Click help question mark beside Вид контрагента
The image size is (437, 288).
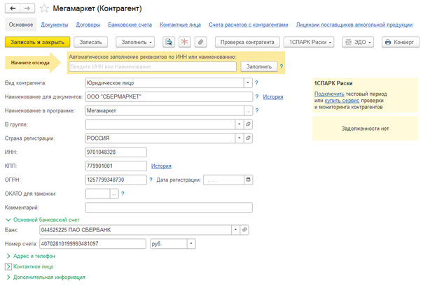(257, 83)
